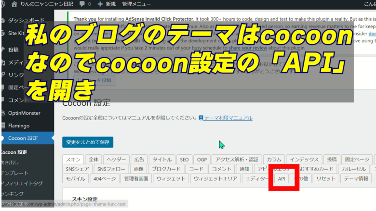
Task: Switch to the API settings tab
Action: (282, 179)
